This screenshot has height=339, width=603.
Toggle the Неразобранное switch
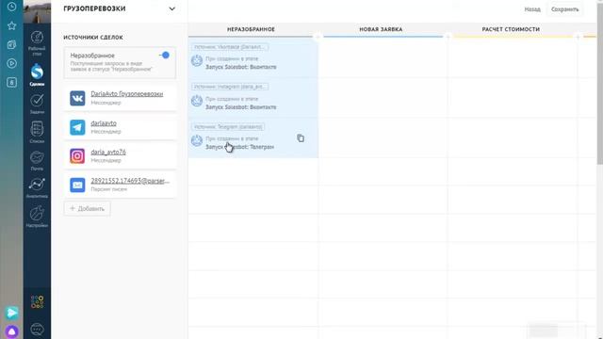tap(164, 55)
